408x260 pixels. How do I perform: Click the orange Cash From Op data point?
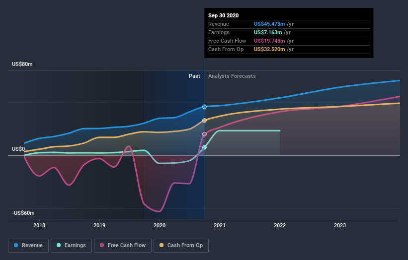[x=205, y=121]
